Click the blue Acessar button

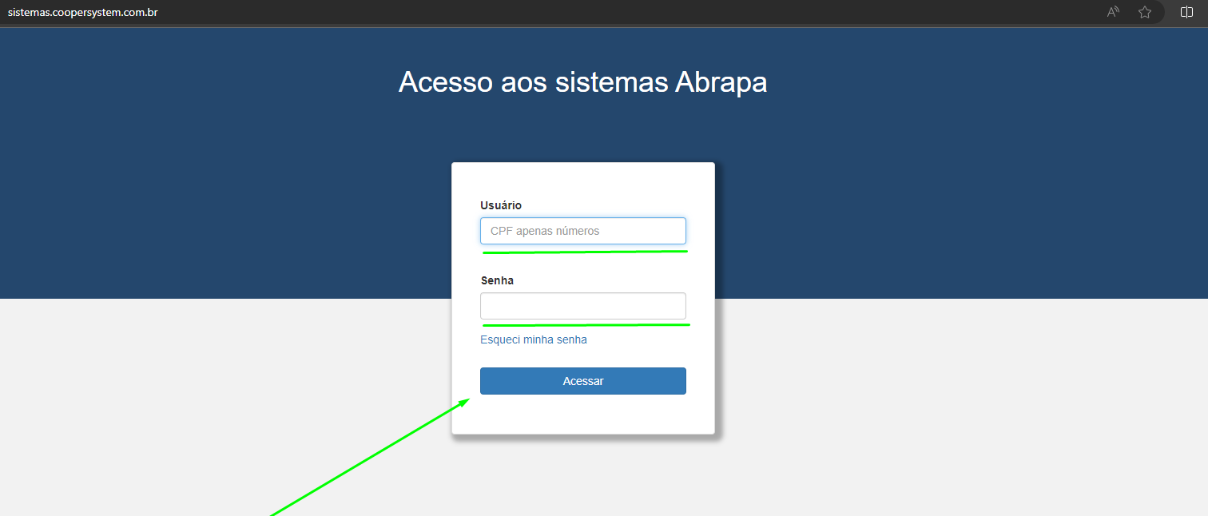pos(583,381)
